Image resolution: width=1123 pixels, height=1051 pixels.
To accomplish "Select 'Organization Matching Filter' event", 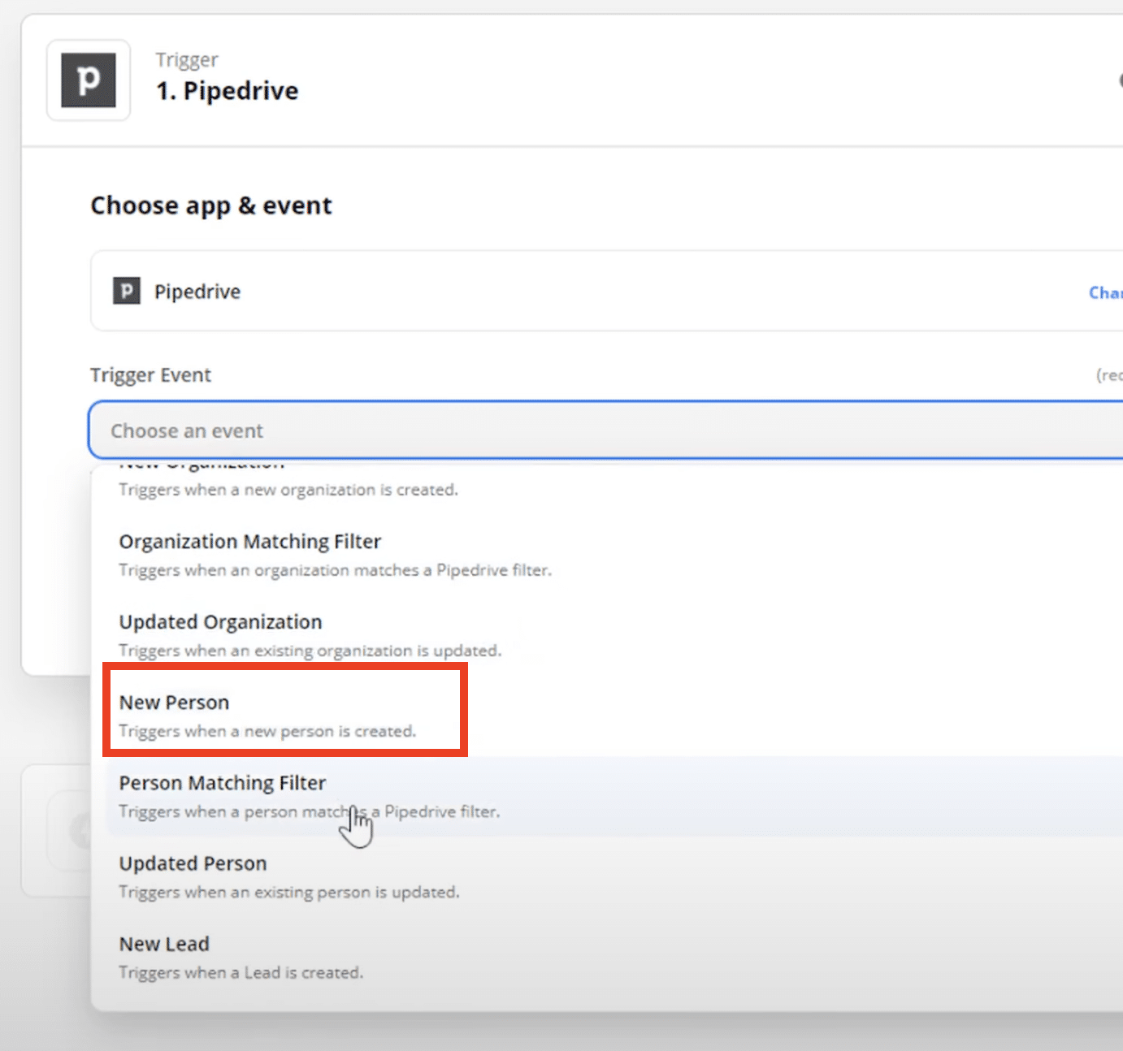I will coord(249,542).
